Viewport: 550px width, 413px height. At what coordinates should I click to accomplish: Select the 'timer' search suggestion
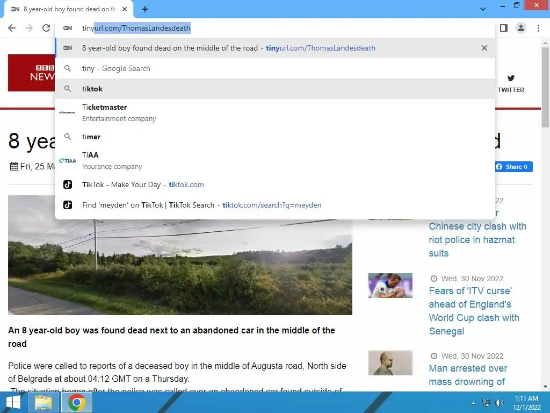tap(275, 137)
